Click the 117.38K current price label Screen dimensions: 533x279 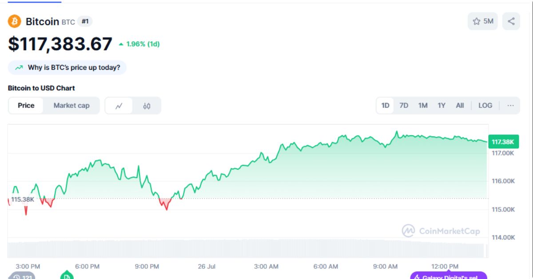tap(503, 142)
